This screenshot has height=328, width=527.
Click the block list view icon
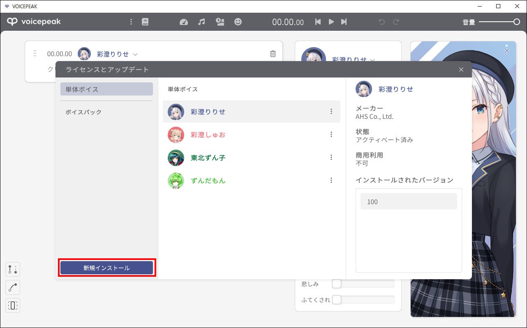tap(13, 269)
